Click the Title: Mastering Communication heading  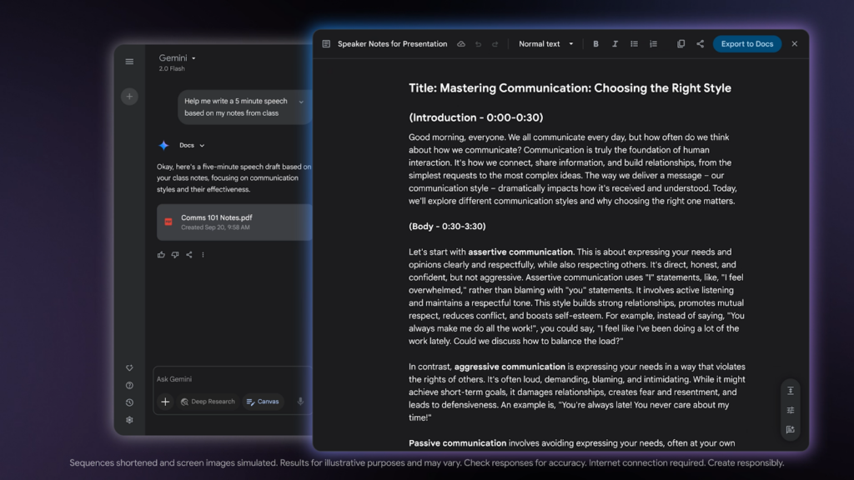click(x=570, y=88)
